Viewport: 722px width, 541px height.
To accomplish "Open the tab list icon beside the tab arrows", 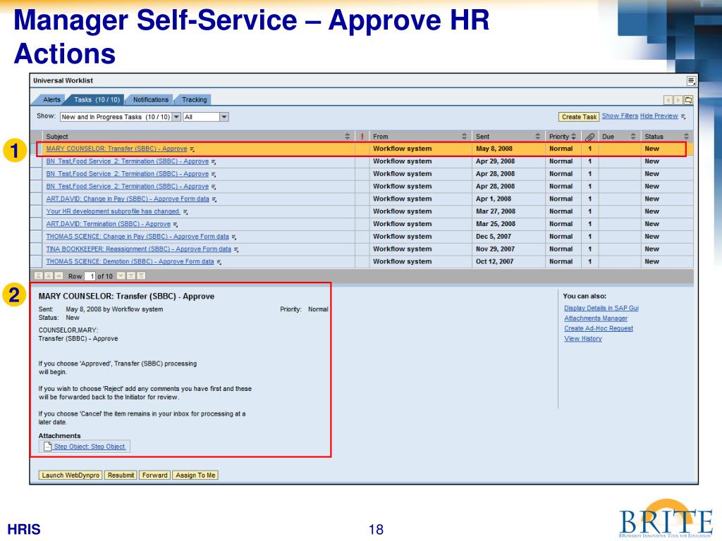I will (x=688, y=100).
